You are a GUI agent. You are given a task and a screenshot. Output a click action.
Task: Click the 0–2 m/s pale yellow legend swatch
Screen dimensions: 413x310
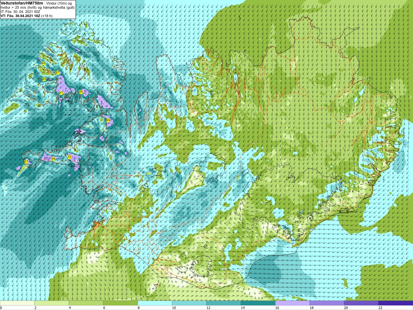[x=17, y=303]
